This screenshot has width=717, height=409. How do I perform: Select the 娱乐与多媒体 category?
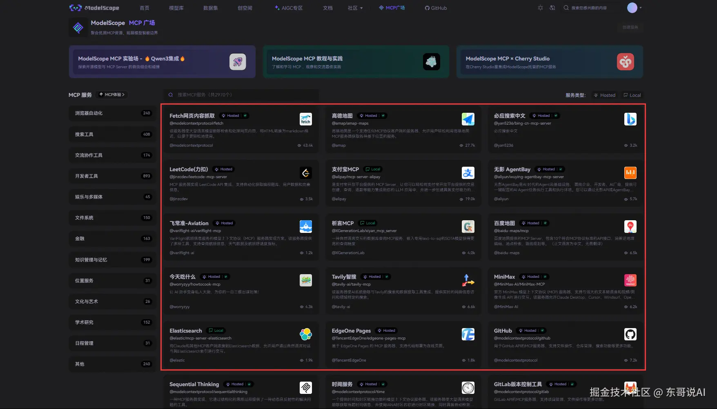[x=113, y=197]
